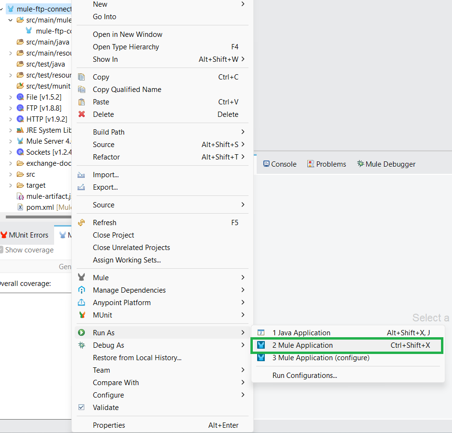Choose Run Configurations... from submenu
This screenshot has height=433, width=452.
coord(305,376)
